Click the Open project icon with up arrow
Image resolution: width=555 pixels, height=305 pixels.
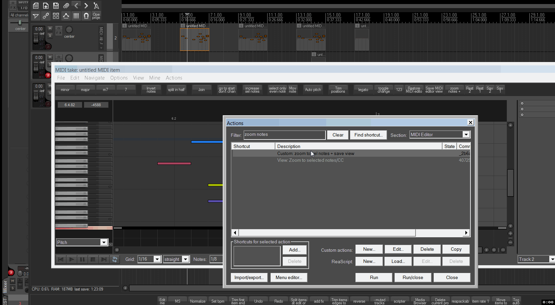pos(46,6)
